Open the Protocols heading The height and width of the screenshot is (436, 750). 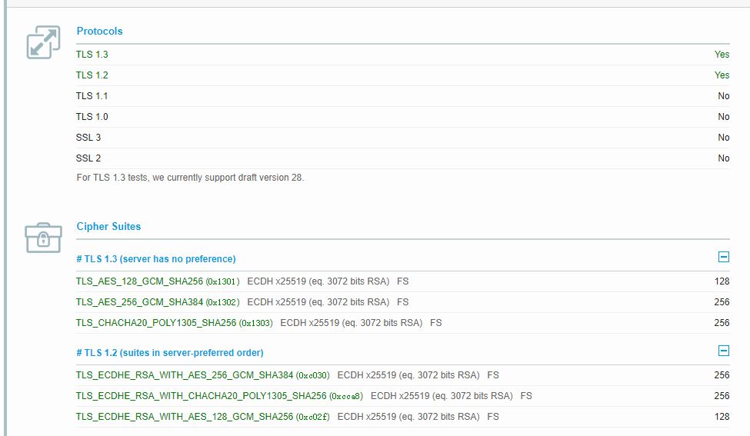click(99, 31)
